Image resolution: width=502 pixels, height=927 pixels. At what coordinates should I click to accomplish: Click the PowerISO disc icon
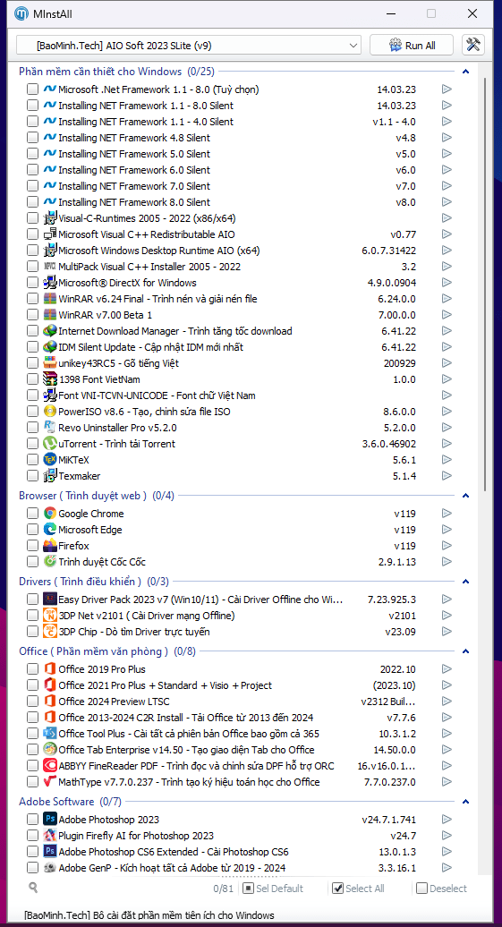(50, 412)
